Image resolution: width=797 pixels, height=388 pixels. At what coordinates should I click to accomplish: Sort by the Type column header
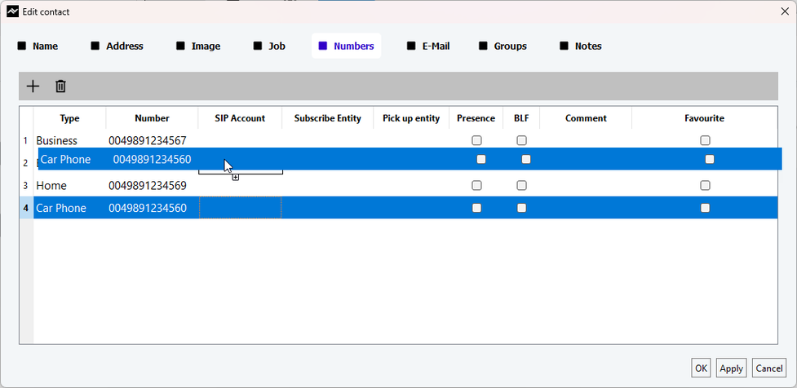69,118
